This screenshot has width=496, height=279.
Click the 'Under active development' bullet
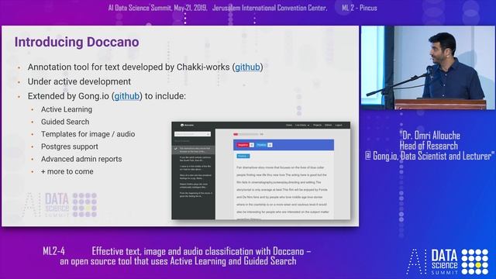click(79, 81)
